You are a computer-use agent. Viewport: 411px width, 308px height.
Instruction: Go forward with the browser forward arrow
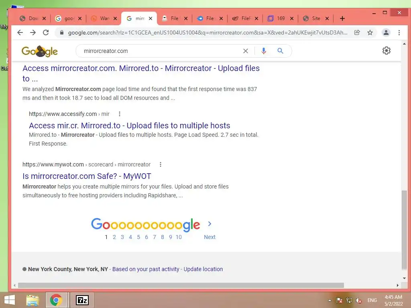33,32
